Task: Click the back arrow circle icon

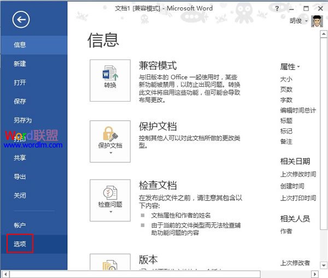Action: (21, 21)
